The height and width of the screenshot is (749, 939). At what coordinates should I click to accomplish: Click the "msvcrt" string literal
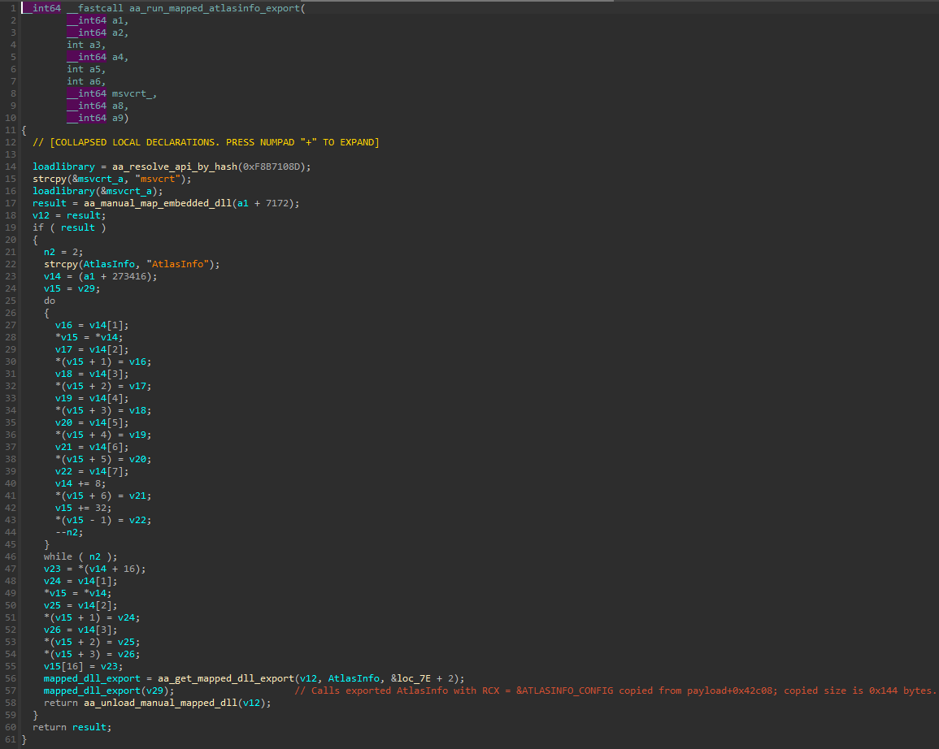pyautogui.click(x=158, y=179)
